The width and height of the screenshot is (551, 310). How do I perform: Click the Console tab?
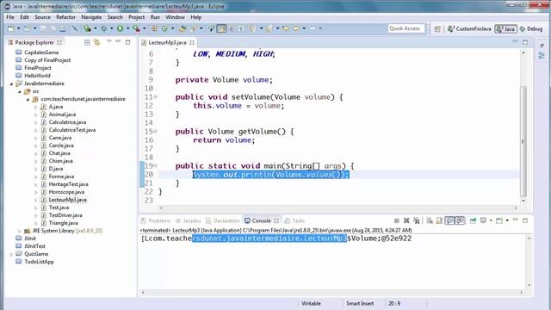pos(262,220)
